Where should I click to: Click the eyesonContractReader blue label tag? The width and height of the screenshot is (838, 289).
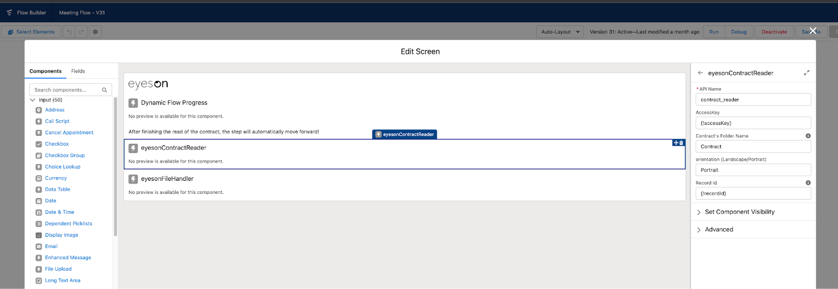[405, 134]
